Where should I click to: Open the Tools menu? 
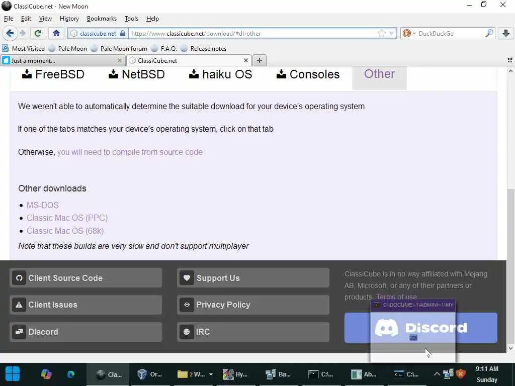[x=131, y=19]
